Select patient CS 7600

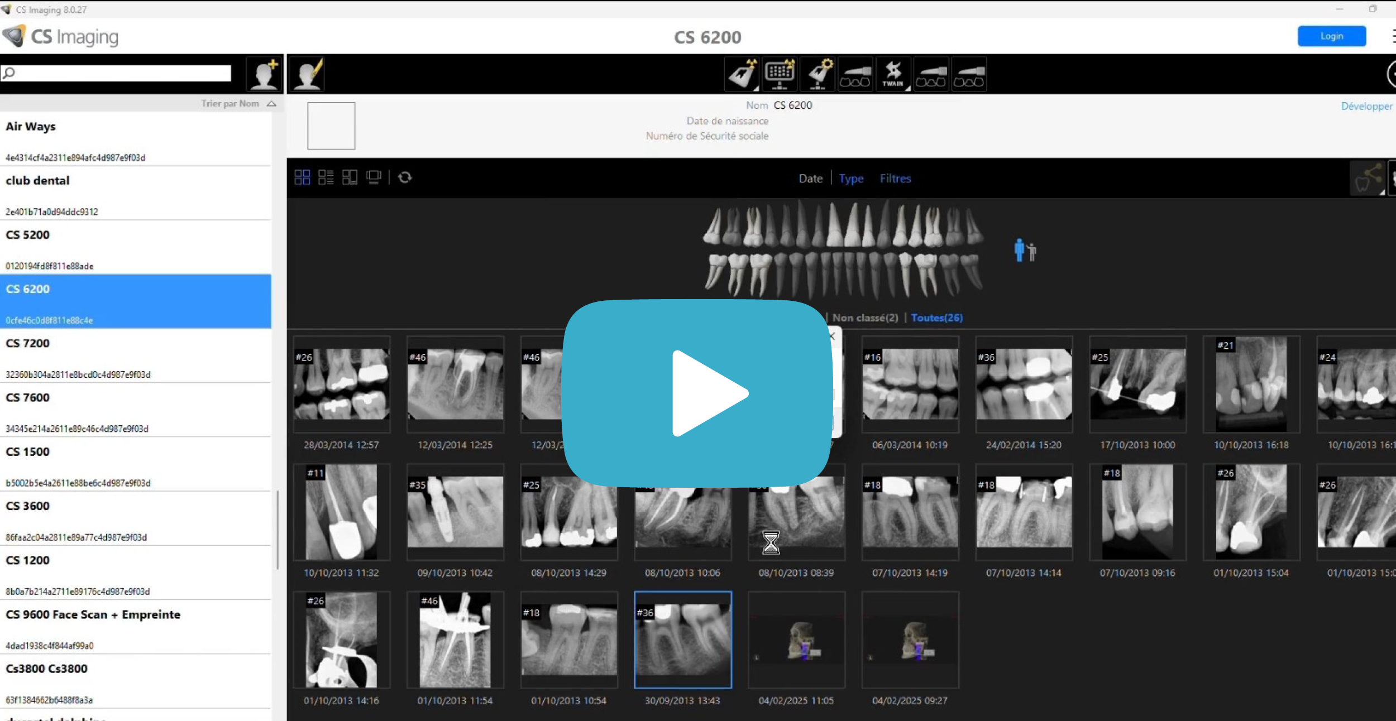pos(136,410)
